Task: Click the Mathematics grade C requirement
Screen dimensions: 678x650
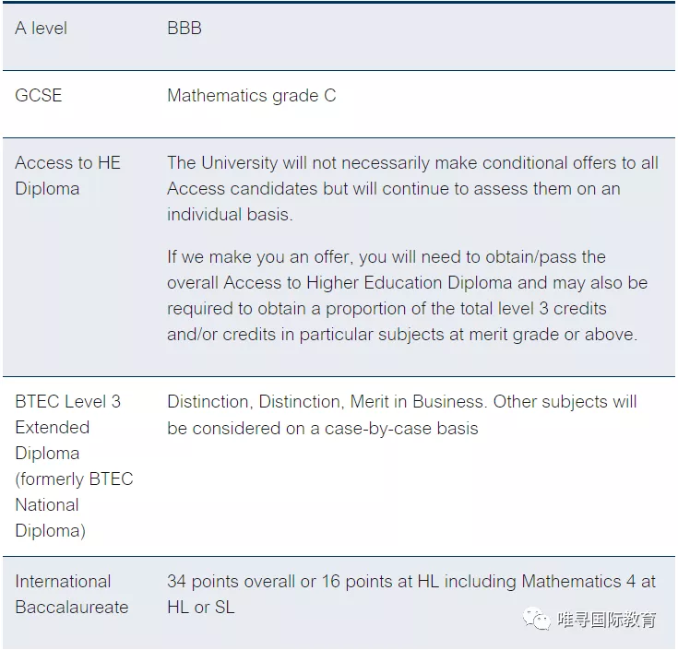Action: coord(252,96)
